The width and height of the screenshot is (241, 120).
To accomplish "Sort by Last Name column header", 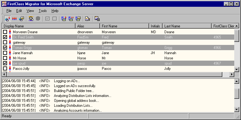I will pyautogui.click(x=187, y=26).
